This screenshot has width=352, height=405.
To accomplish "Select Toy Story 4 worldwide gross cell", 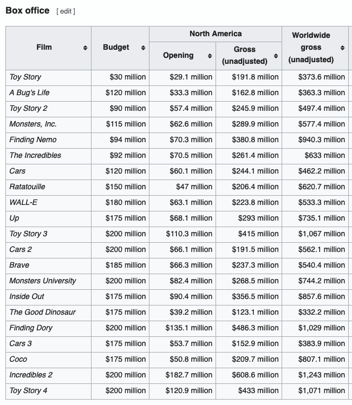I will [x=321, y=390].
